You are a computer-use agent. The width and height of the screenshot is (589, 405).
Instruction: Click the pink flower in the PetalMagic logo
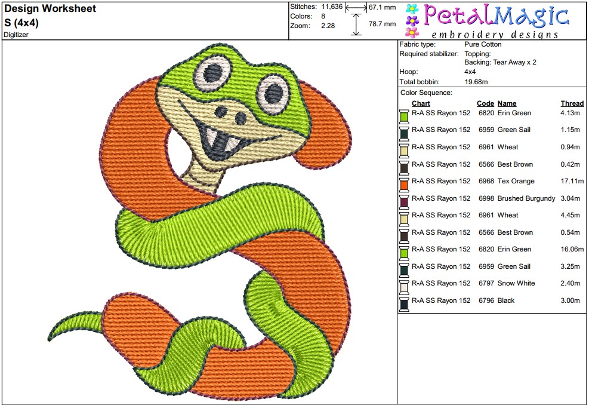point(412,33)
